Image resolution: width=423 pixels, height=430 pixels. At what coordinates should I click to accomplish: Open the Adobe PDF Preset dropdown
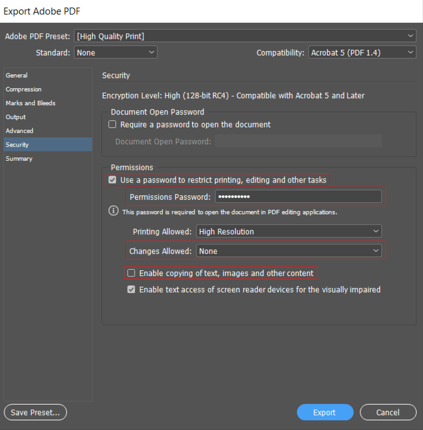click(245, 36)
